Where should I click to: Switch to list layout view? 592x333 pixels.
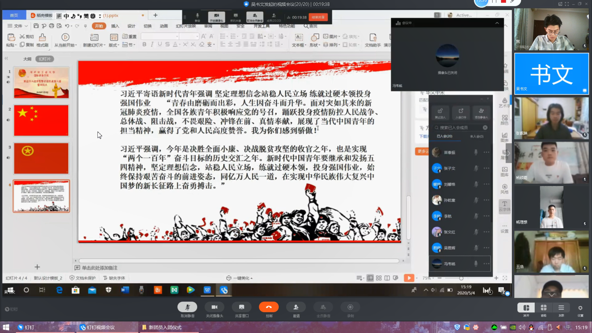[561, 308]
